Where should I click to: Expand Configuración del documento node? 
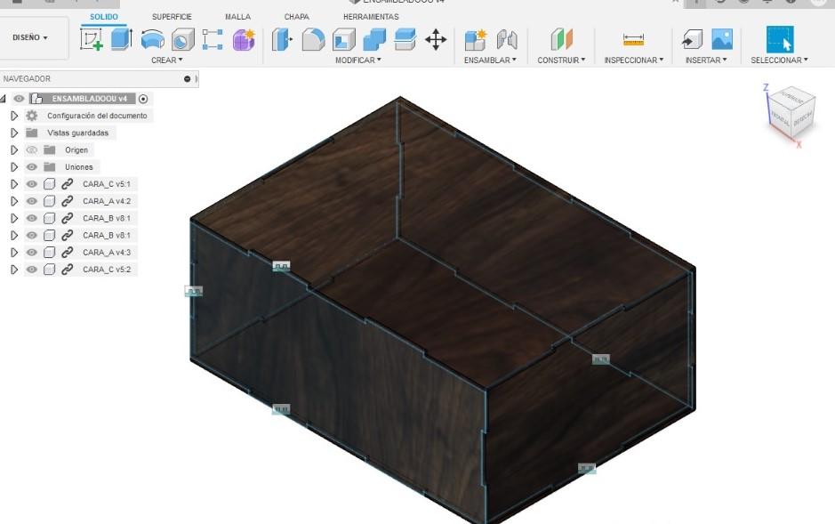14,116
